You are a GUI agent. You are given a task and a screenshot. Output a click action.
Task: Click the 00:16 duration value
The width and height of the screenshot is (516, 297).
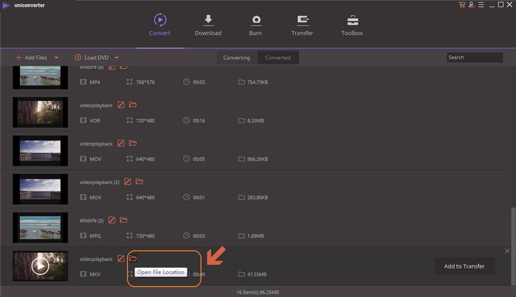[x=199, y=121]
